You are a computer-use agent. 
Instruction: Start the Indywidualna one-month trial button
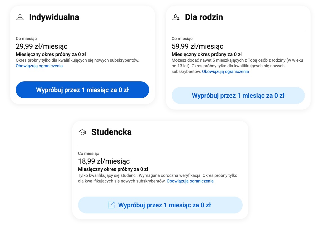point(82,90)
